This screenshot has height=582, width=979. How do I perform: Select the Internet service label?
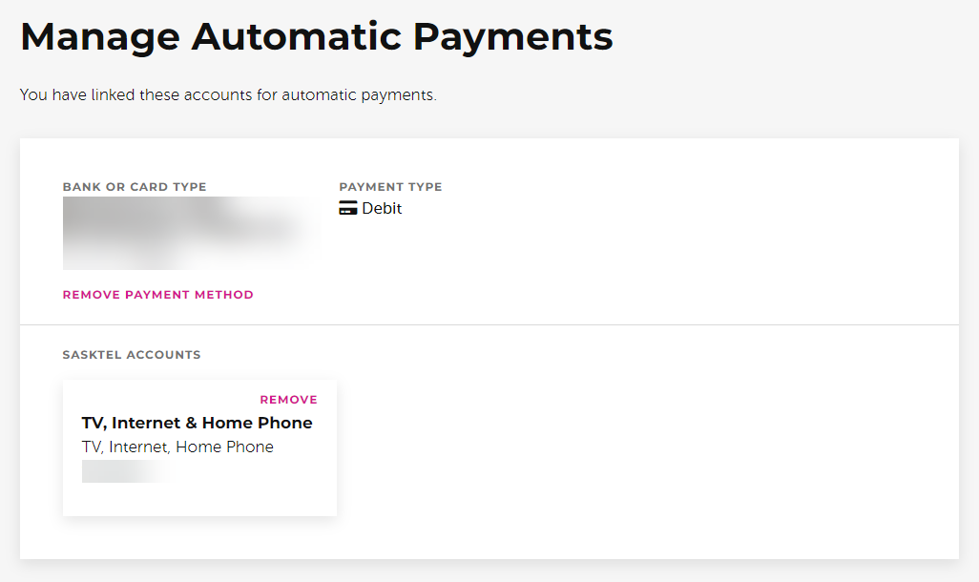(x=138, y=446)
